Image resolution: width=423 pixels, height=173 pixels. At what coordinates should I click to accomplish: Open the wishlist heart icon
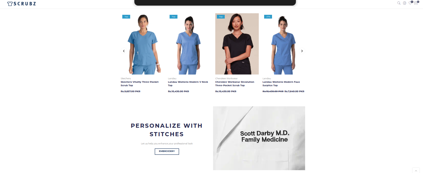pos(410,3)
